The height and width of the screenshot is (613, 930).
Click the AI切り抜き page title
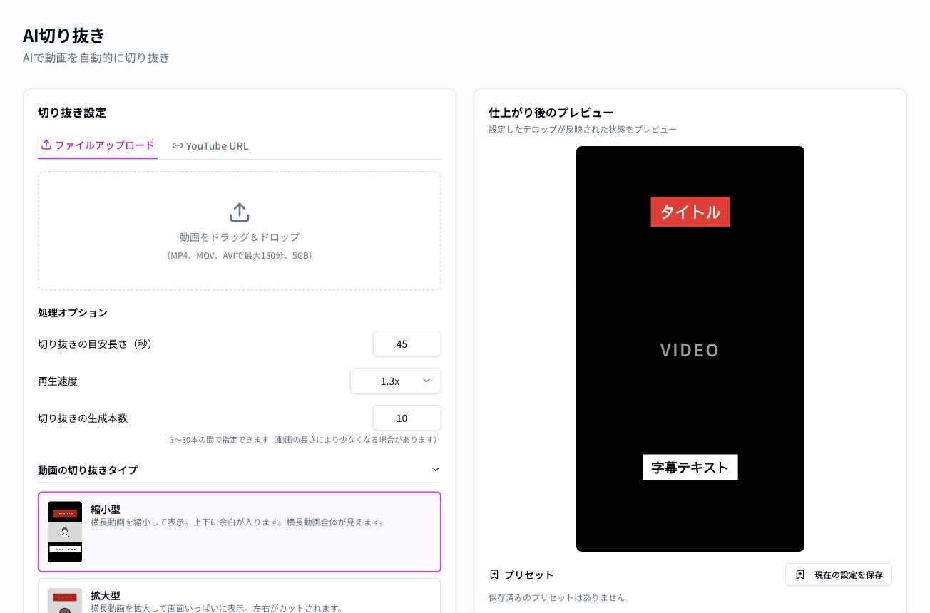64,35
